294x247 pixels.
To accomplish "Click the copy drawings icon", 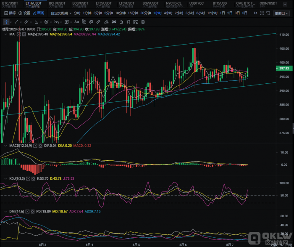I will [x=128, y=22].
